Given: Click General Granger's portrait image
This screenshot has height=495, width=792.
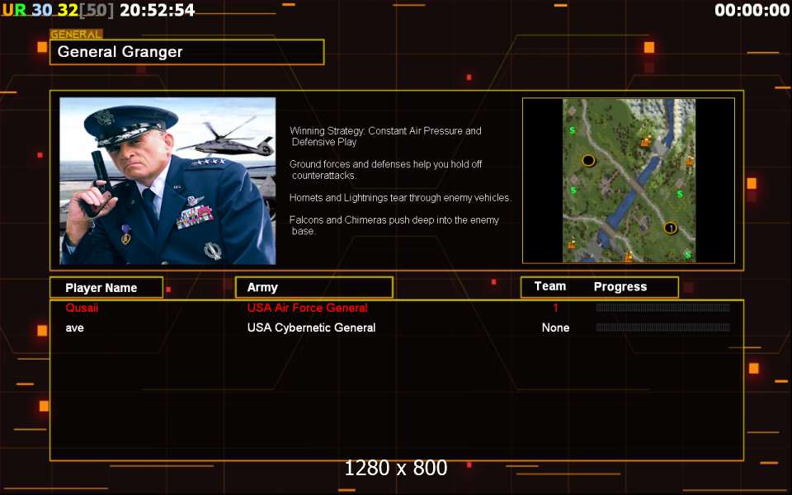Looking at the screenshot, I should click(167, 181).
